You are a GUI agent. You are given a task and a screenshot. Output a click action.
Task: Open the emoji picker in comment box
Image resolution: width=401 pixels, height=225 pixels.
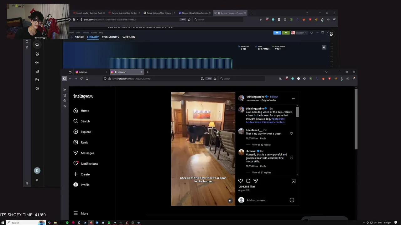(x=292, y=200)
